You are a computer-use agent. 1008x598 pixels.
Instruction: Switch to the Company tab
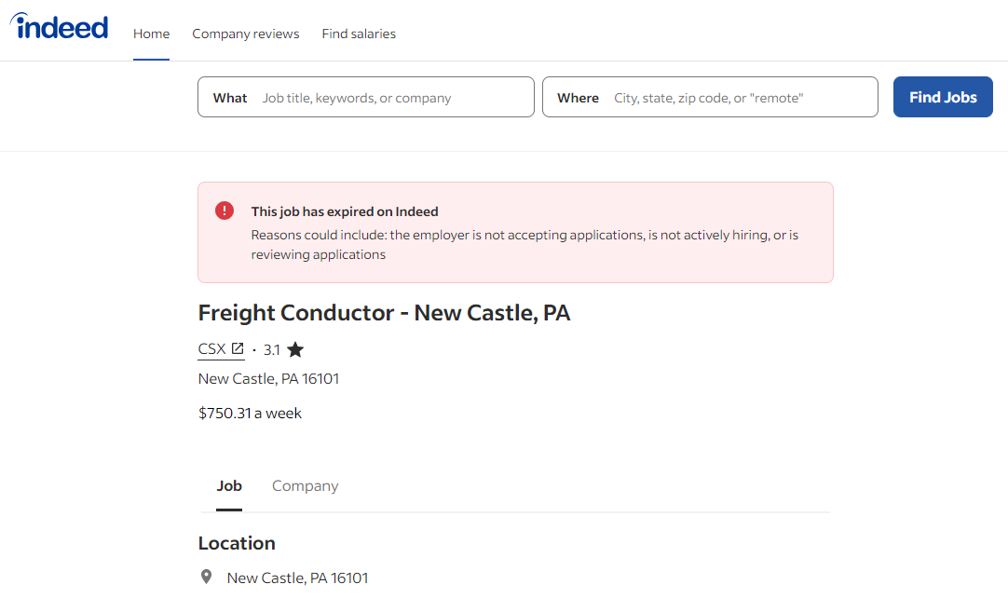(305, 486)
